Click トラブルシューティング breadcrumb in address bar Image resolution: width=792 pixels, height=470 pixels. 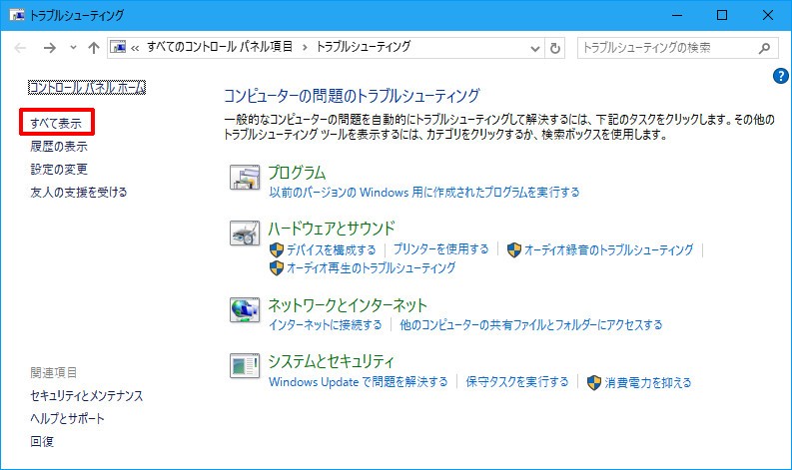pos(364,47)
